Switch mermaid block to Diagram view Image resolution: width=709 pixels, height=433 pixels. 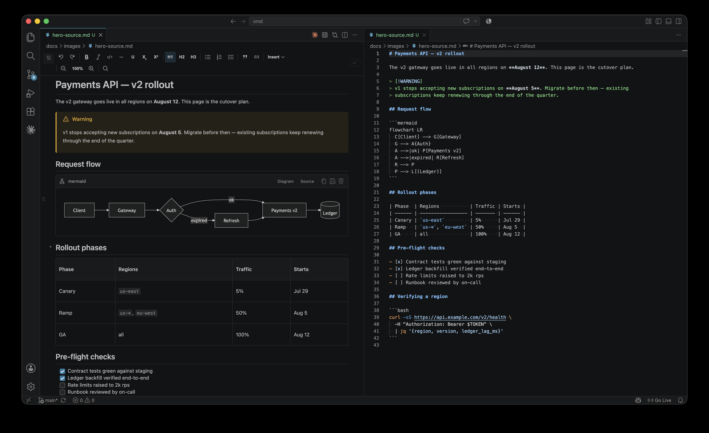click(285, 181)
